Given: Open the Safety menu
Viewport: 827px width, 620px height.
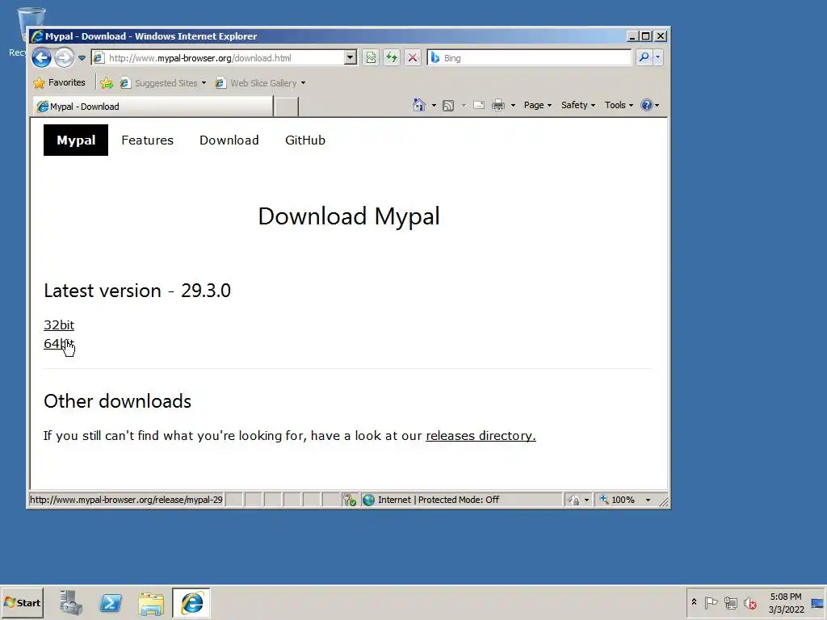Looking at the screenshot, I should (x=578, y=105).
